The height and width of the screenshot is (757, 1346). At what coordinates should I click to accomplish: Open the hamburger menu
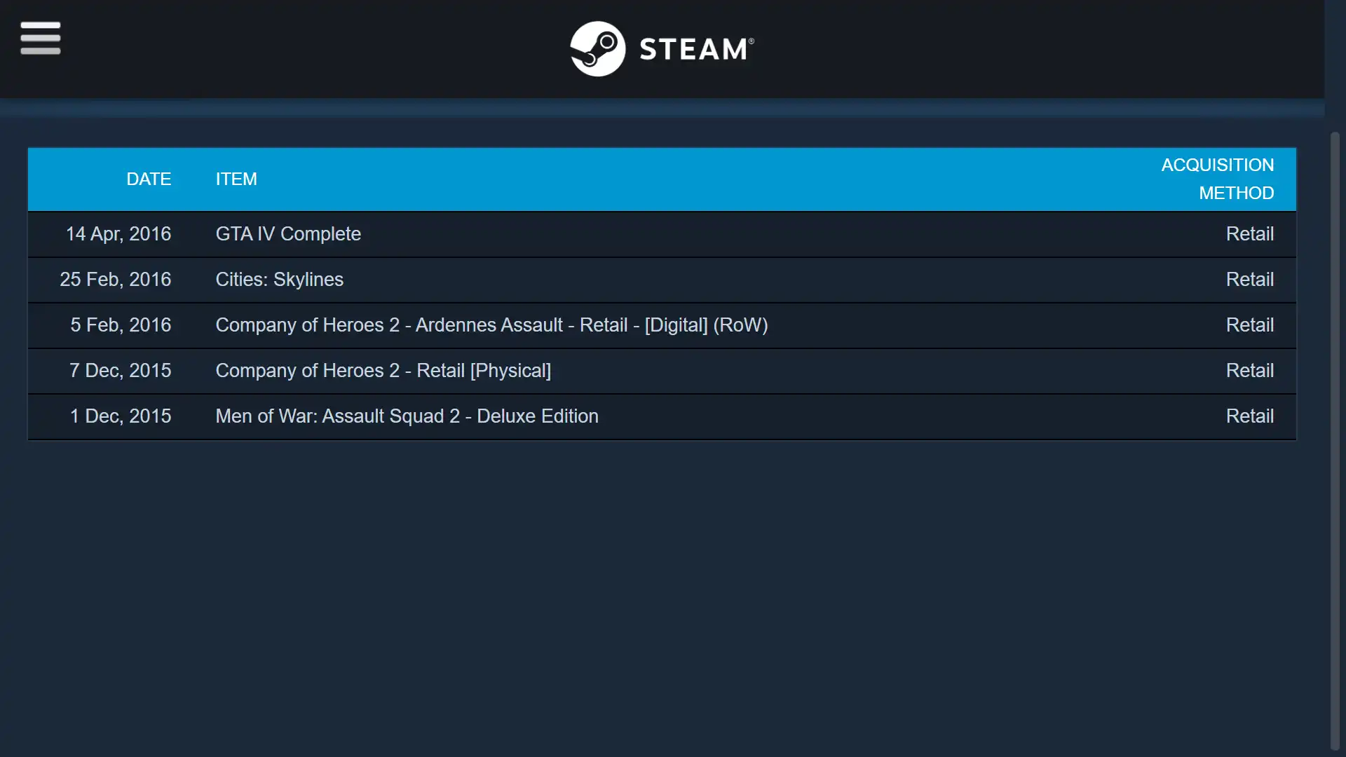click(41, 38)
